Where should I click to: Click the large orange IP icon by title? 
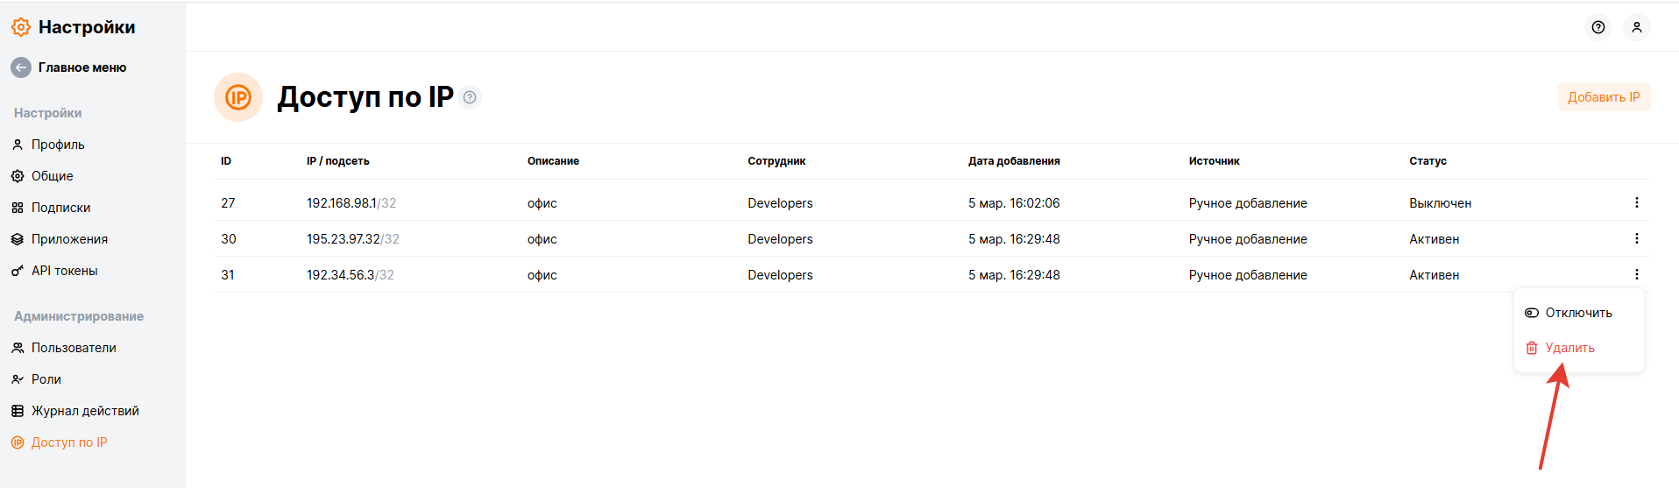[238, 97]
